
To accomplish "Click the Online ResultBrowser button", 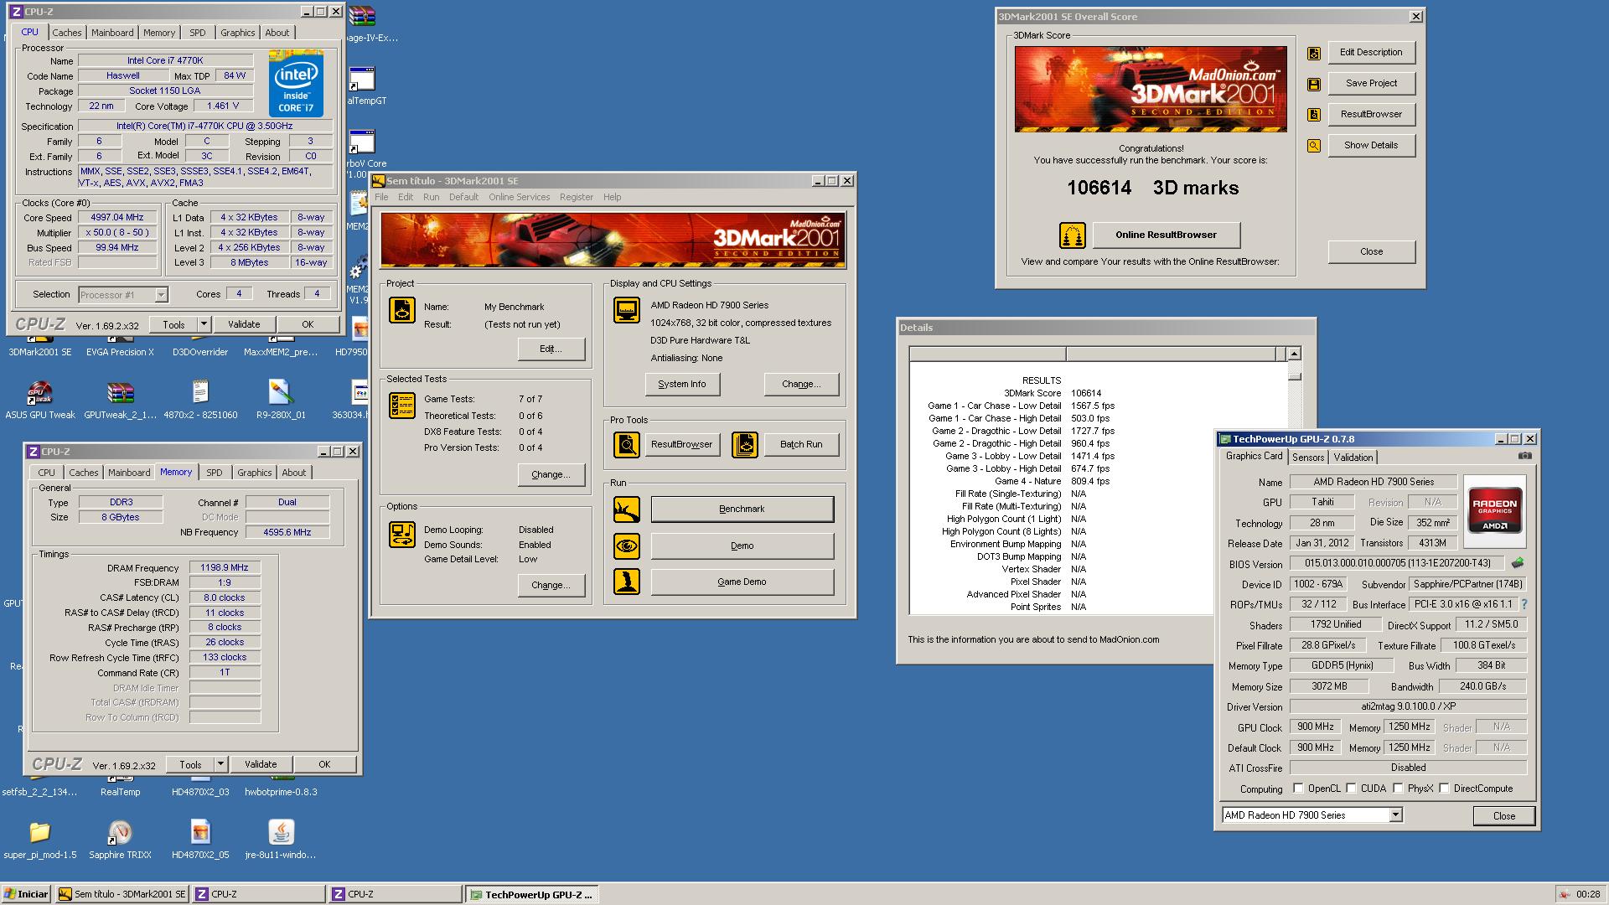I will pyautogui.click(x=1166, y=235).
